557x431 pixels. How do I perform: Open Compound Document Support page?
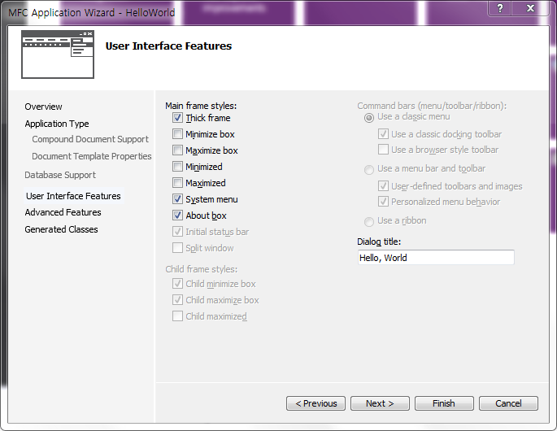click(x=90, y=139)
